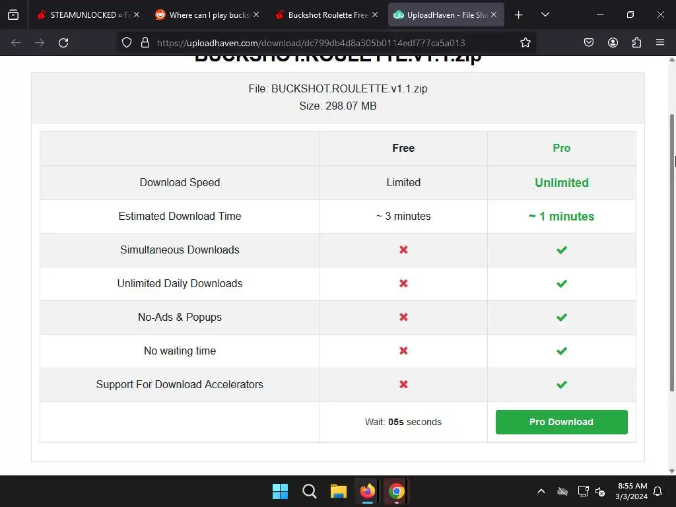Viewport: 676px width, 507px height.
Task: Click the green Pro Download button
Action: pyautogui.click(x=561, y=422)
